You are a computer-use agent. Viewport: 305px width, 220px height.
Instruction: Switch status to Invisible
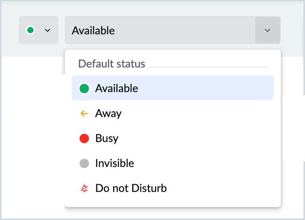[x=173, y=163]
